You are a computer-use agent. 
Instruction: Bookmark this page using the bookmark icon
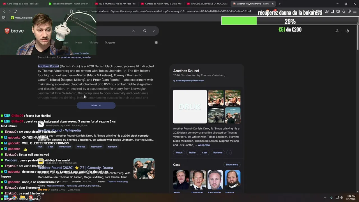coord(71,11)
